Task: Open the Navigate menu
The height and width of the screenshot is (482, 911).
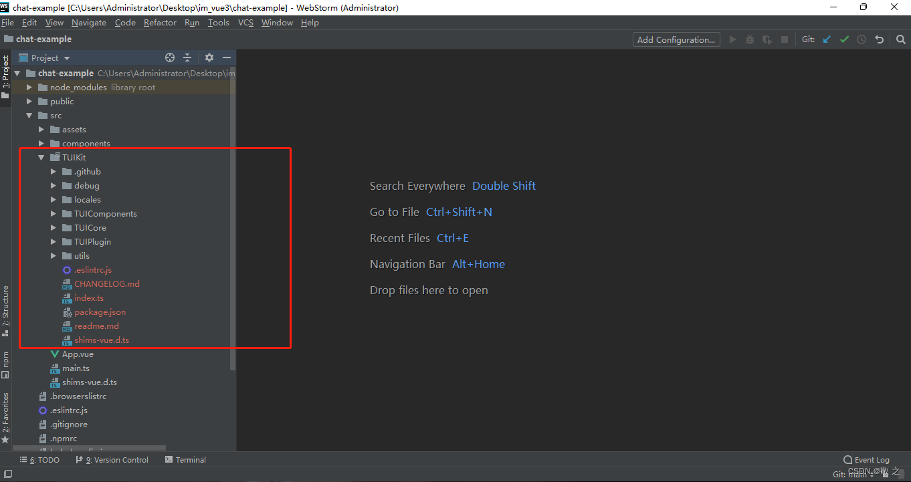Action: (89, 22)
